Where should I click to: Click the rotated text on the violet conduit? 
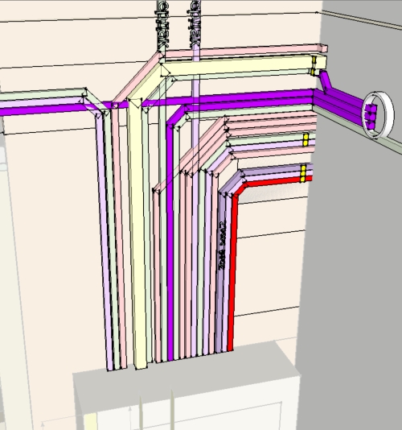pyautogui.click(x=223, y=245)
